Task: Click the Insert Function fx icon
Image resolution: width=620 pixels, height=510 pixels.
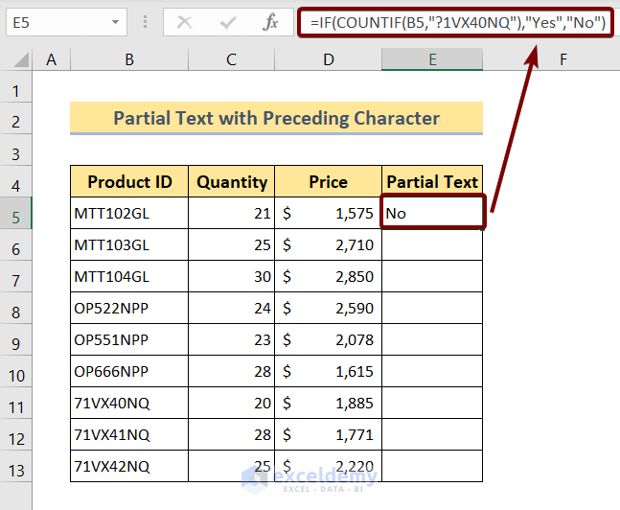Action: [x=271, y=22]
